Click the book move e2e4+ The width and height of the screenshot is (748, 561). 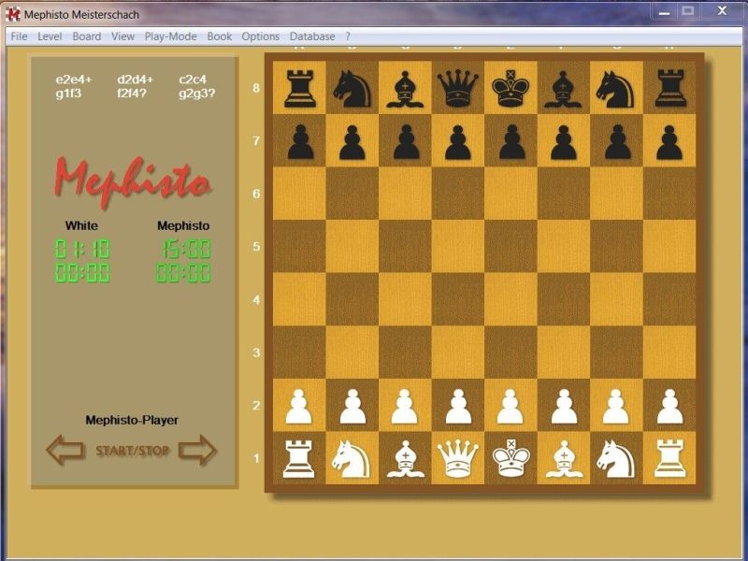[x=74, y=79]
